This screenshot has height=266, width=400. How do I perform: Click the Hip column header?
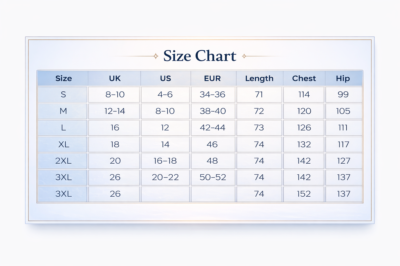[343, 78]
